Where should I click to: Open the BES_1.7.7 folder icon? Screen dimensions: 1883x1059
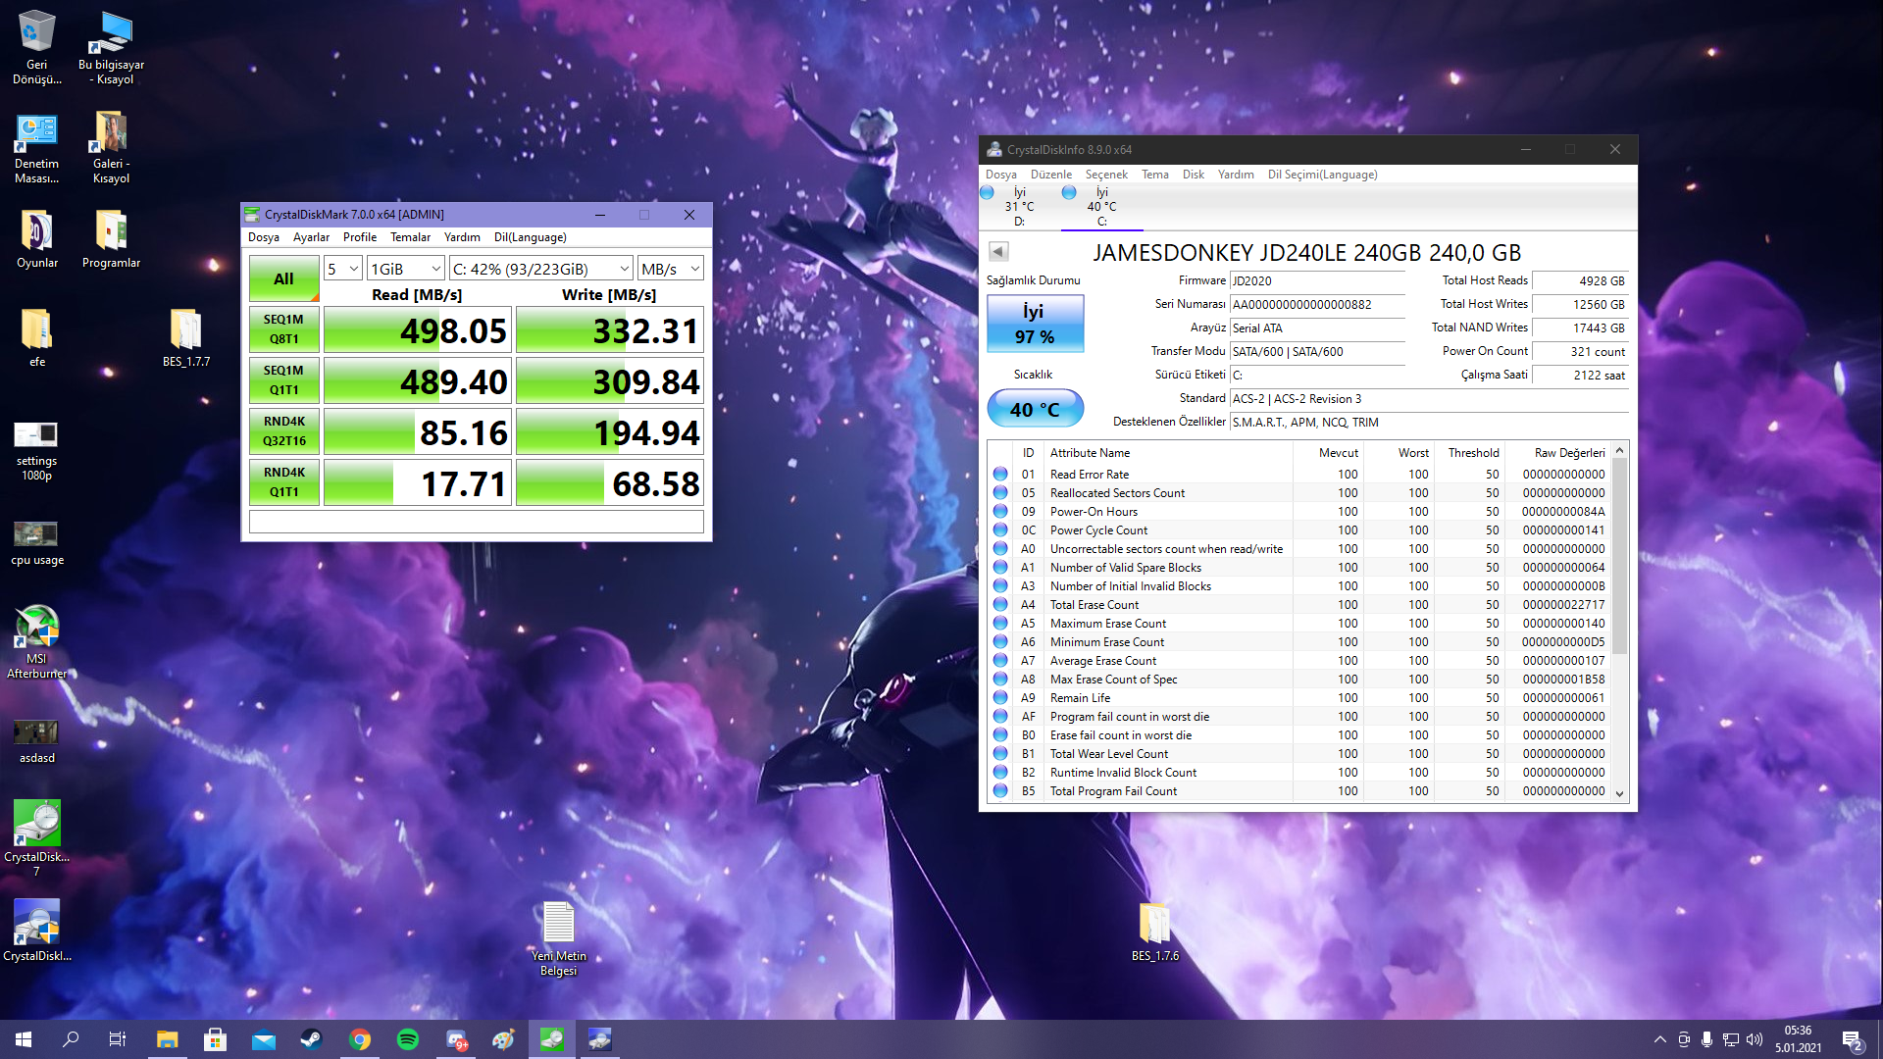point(186,337)
